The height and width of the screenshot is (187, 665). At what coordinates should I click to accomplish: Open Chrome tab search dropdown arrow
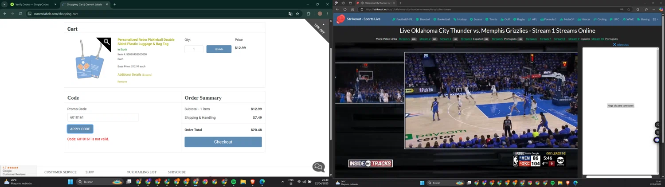click(x=4, y=4)
